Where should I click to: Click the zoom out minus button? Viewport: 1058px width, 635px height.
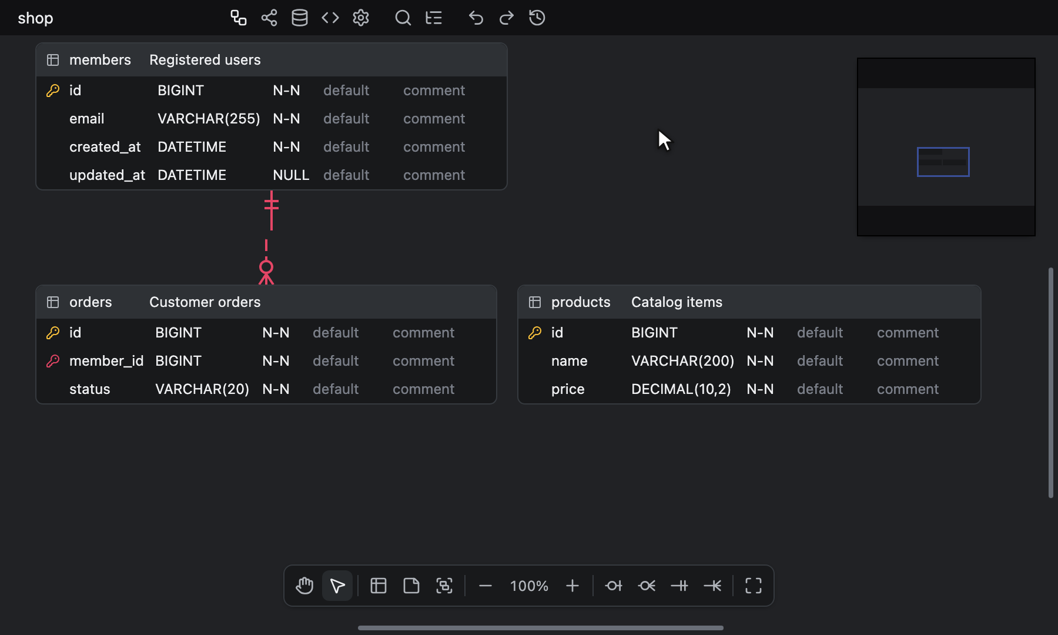point(486,586)
